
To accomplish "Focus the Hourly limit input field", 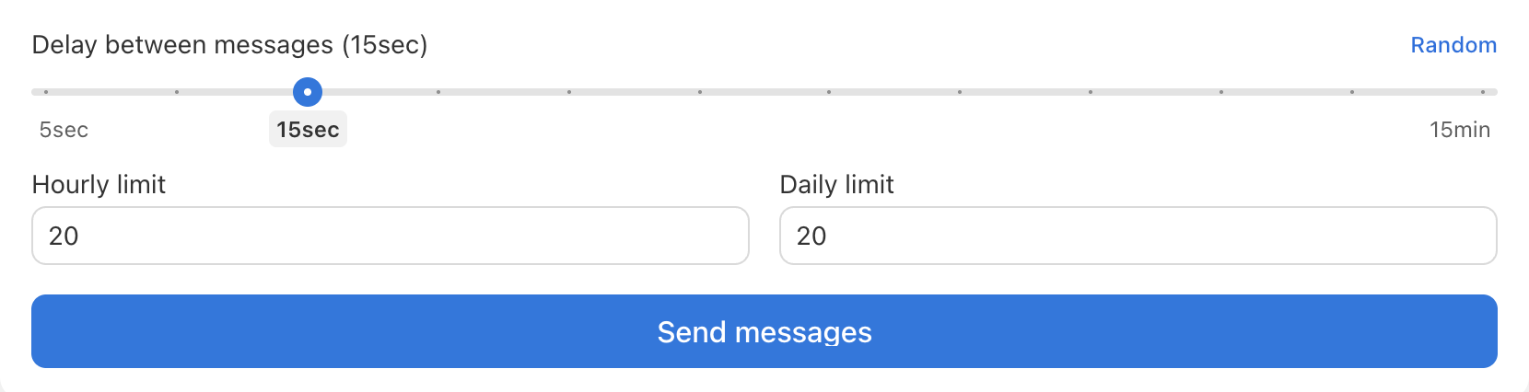I will point(391,236).
